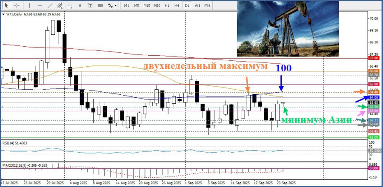This screenshot has height=187, width=383.
Task: Select the MN monthly timeframe
Action: [207, 6]
